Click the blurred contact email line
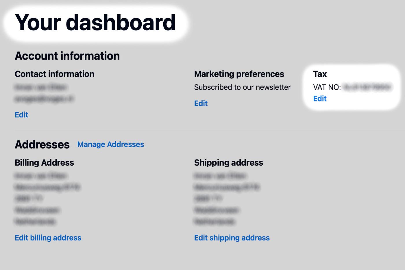The width and height of the screenshot is (405, 270). click(x=44, y=99)
